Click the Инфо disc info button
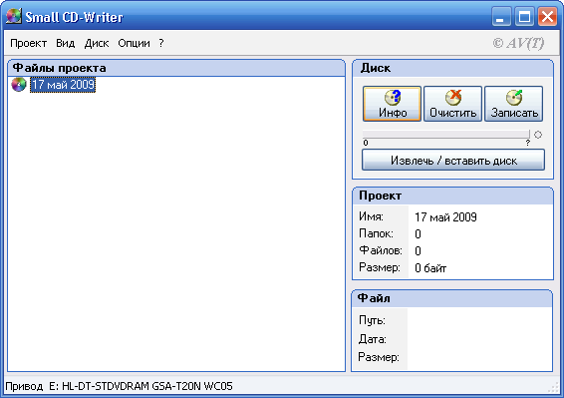Image resolution: width=564 pixels, height=398 pixels. pyautogui.click(x=392, y=104)
